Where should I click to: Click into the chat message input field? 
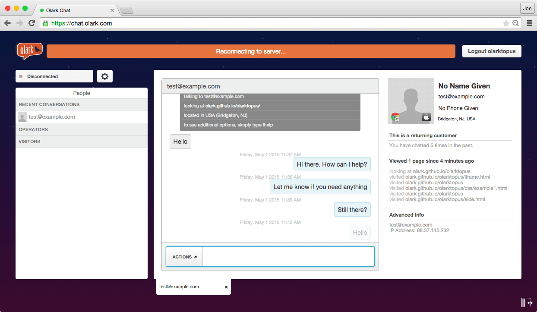coord(288,257)
